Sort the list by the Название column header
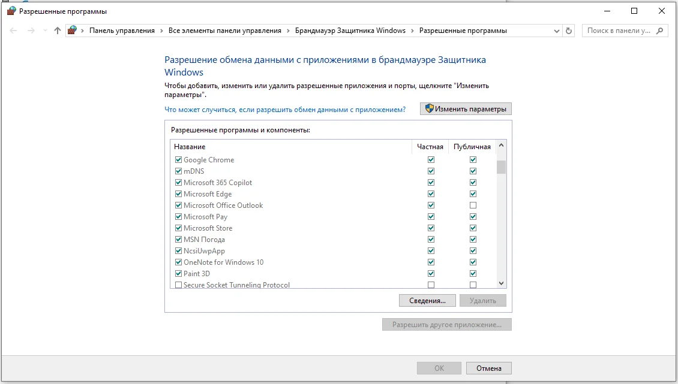Image resolution: width=678 pixels, height=384 pixels. pos(190,147)
